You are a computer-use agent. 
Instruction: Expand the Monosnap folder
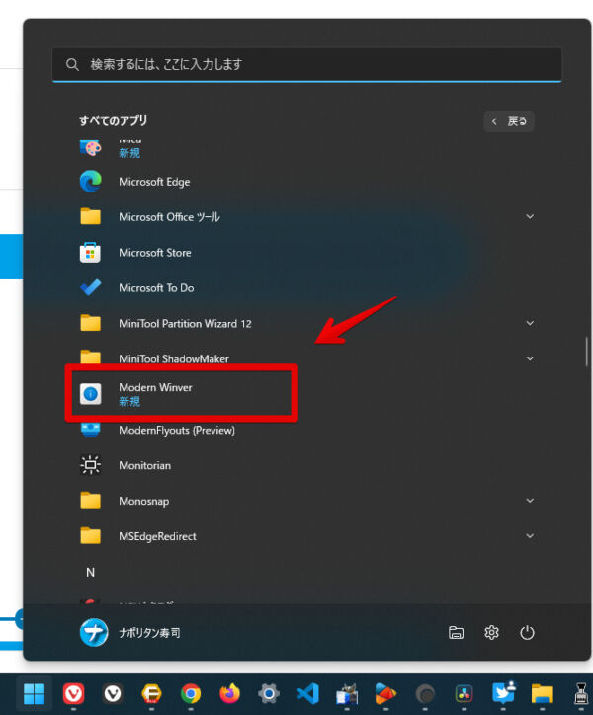tap(530, 501)
